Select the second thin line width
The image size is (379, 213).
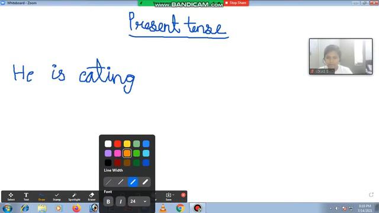[x=121, y=182]
